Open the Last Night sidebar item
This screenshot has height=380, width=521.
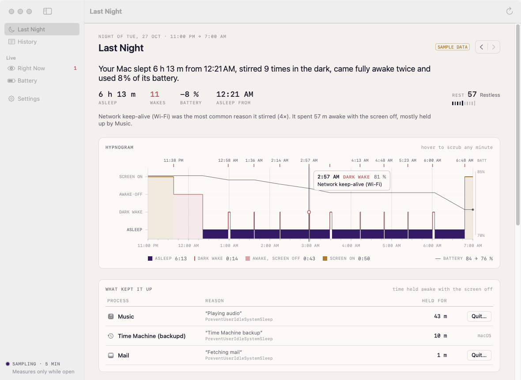click(42, 29)
